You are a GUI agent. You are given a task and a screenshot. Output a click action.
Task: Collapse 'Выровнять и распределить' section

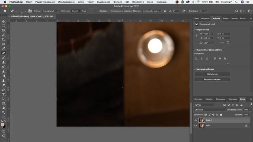point(195,50)
